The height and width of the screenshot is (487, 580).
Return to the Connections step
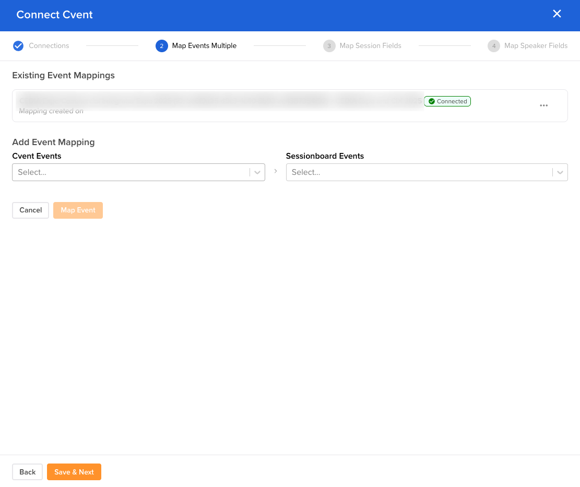[x=49, y=46]
